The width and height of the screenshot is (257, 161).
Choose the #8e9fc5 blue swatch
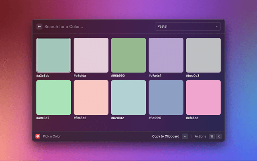pos(166,97)
